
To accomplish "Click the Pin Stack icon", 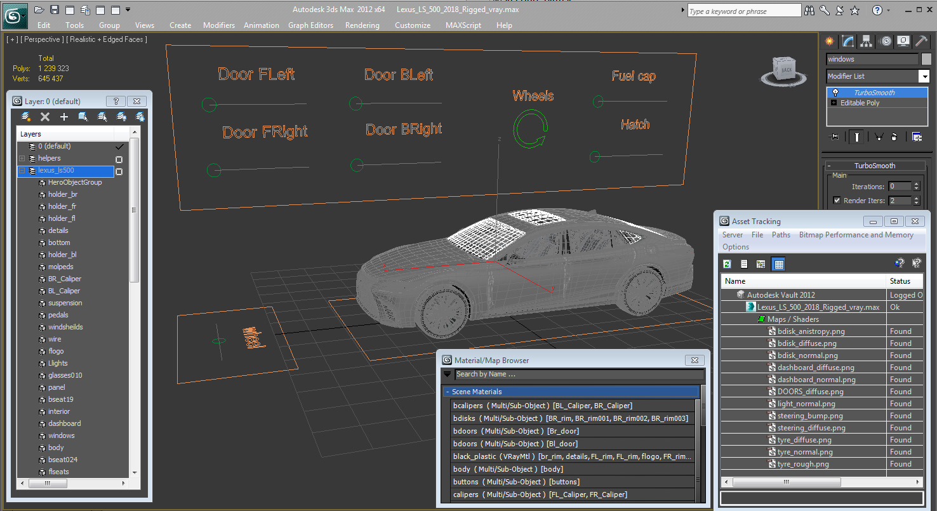I will 835,136.
